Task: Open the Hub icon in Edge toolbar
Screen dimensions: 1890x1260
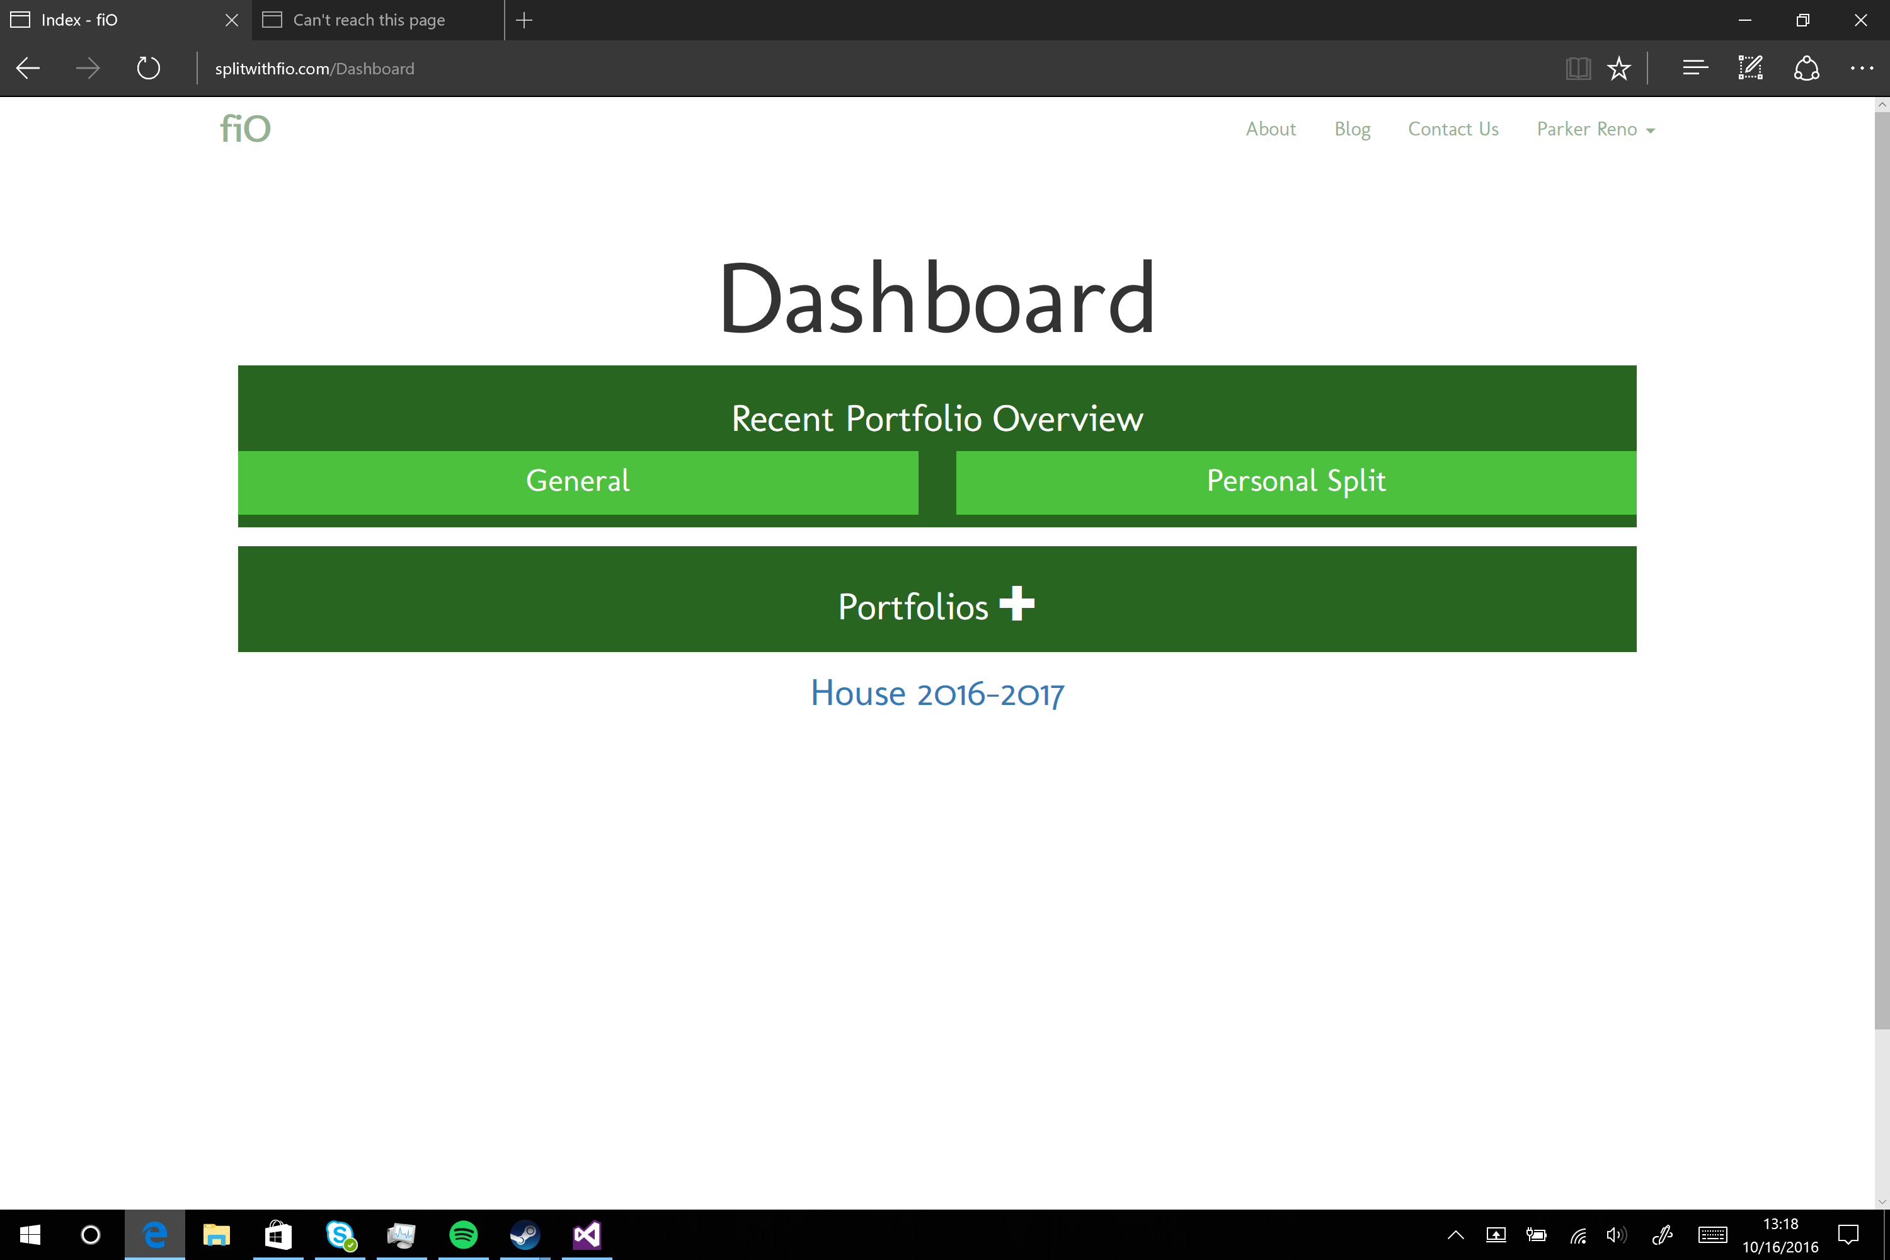Action: point(1695,68)
